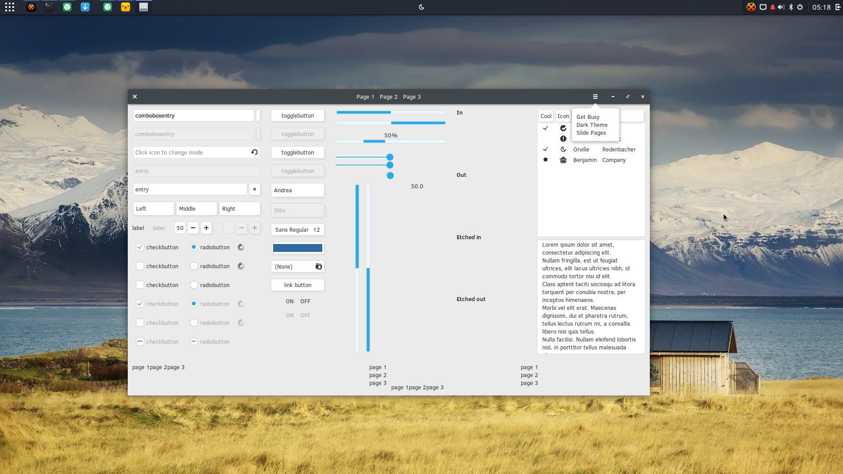Click the file chooser folder icon beside (None)
The height and width of the screenshot is (474, 843).
[x=319, y=266]
